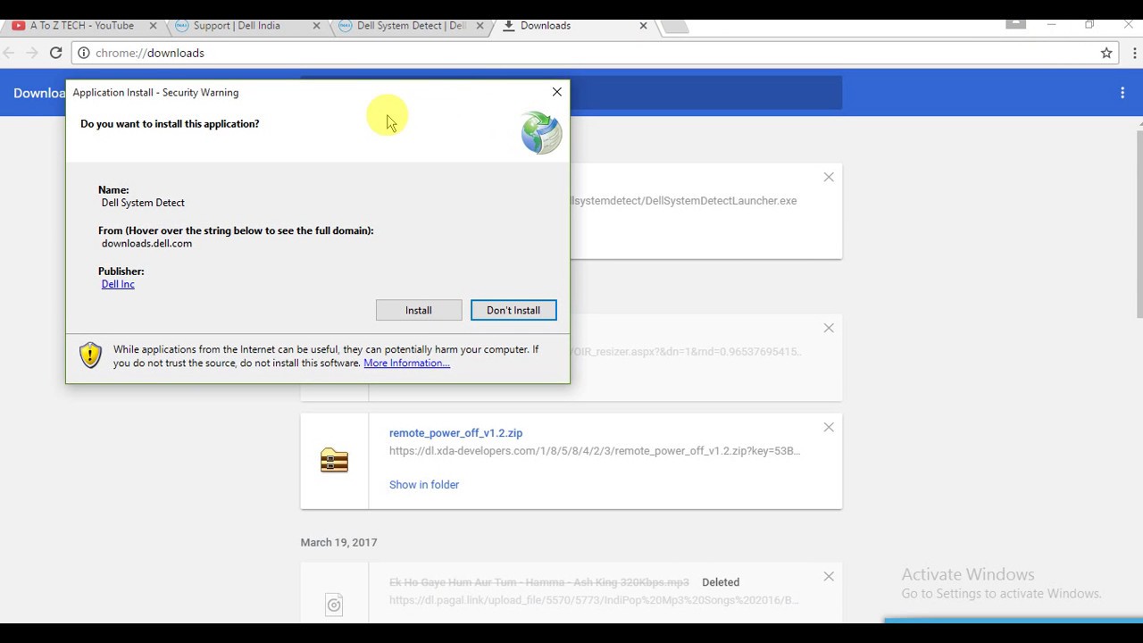
Task: Bookmark this page with the star icon
Action: (x=1106, y=53)
